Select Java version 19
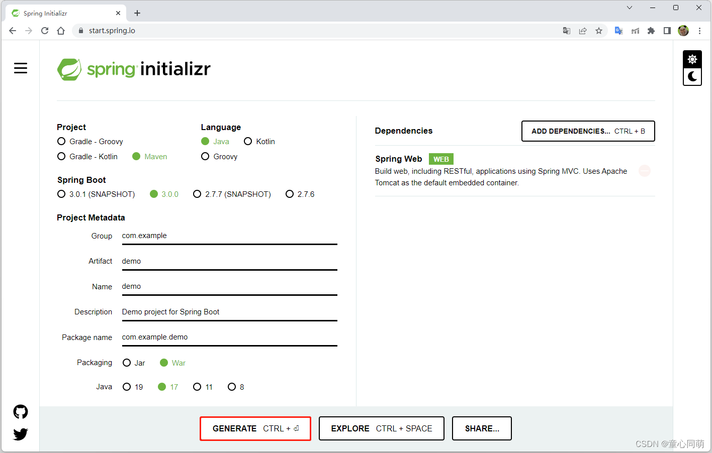 tap(133, 387)
